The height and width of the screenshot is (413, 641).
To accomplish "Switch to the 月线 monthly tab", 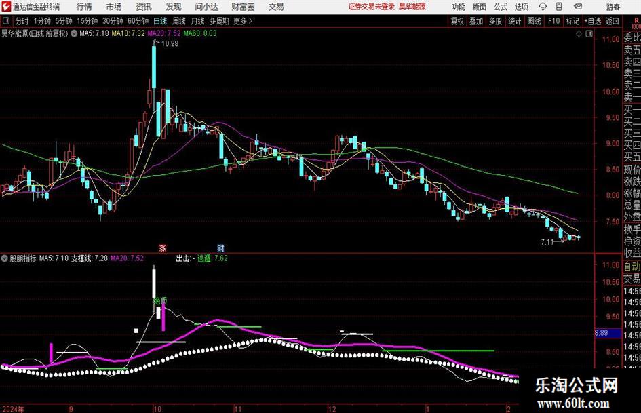I will click(x=198, y=21).
